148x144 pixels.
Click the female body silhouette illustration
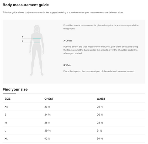click(x=37, y=50)
